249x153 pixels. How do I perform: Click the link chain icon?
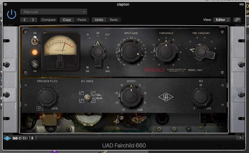tap(237, 20)
